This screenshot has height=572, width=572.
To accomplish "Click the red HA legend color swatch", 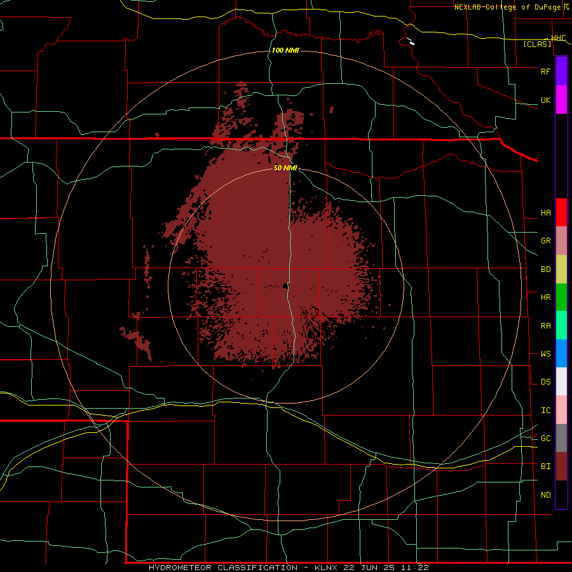I will click(561, 212).
